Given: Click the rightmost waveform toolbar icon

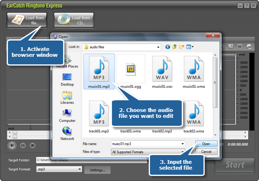Looking at the screenshot, I should [249, 46].
